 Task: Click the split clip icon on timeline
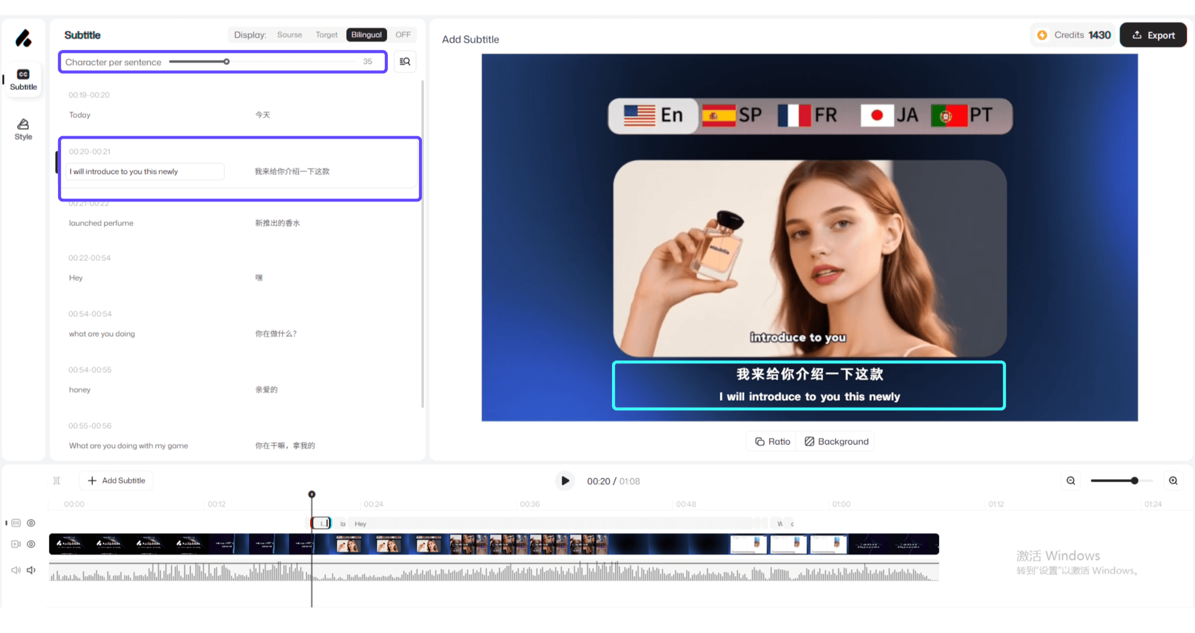[57, 481]
